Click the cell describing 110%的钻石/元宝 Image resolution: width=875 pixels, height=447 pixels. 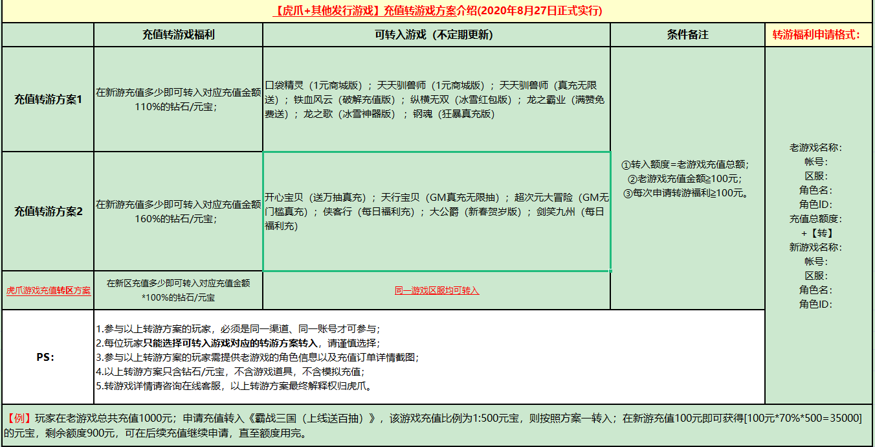tap(178, 100)
